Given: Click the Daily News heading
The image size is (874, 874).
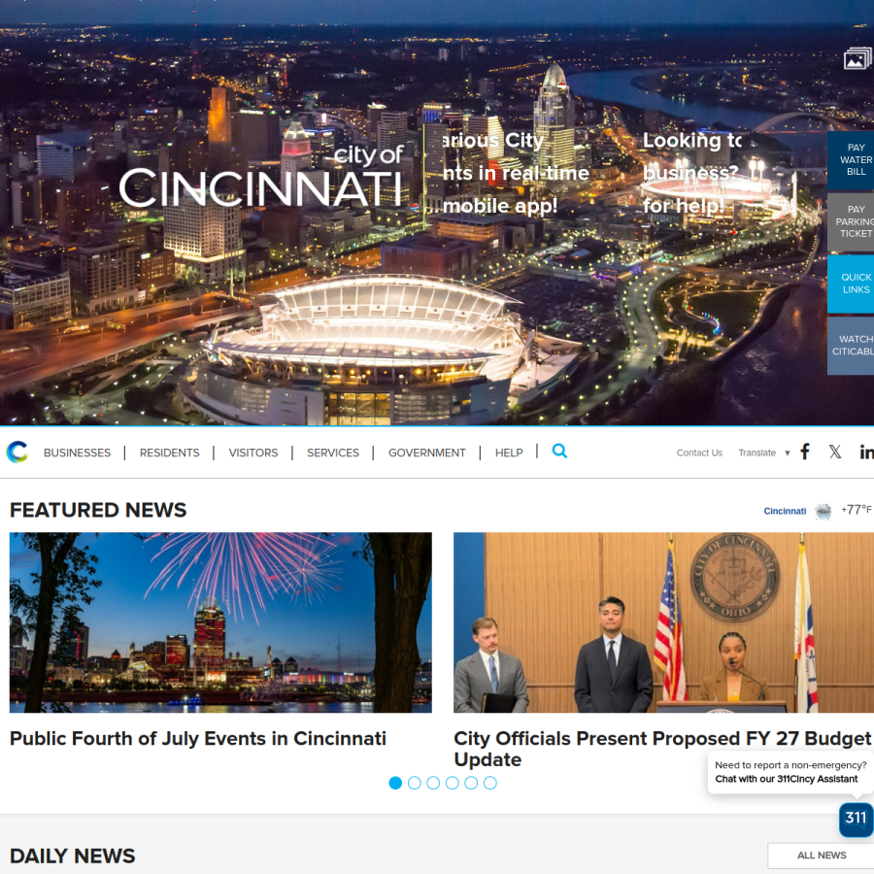Looking at the screenshot, I should coord(73,857).
